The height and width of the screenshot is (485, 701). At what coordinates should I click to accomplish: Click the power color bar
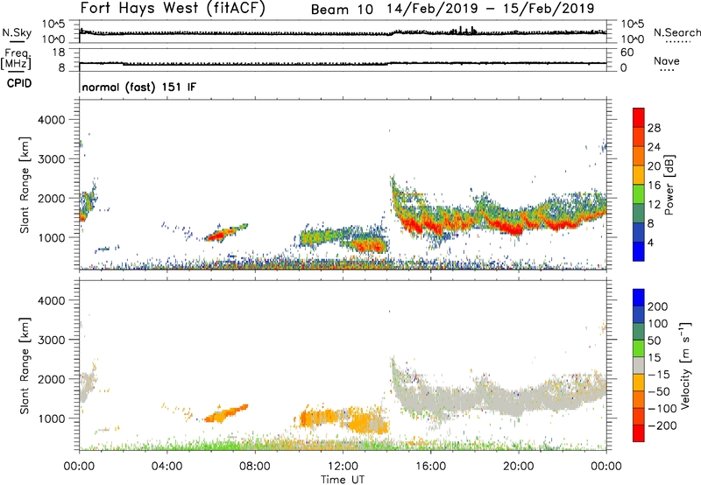(x=639, y=185)
